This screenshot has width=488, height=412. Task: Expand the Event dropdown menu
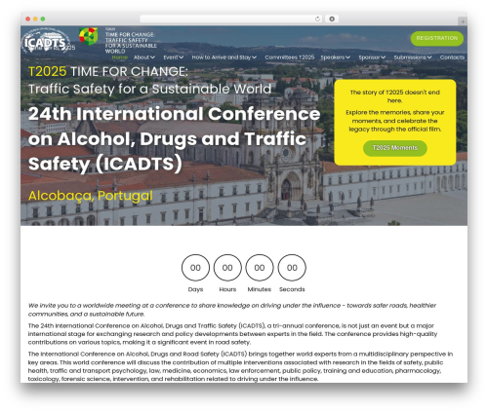pyautogui.click(x=174, y=57)
